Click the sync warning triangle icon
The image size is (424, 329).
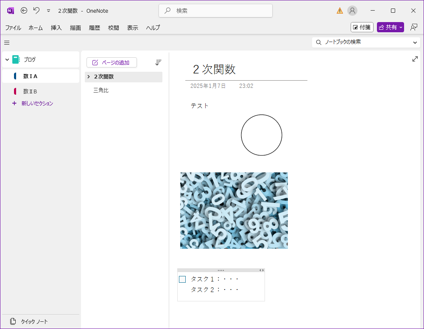pos(340,11)
